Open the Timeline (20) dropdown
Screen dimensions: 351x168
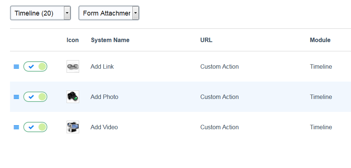coord(40,13)
